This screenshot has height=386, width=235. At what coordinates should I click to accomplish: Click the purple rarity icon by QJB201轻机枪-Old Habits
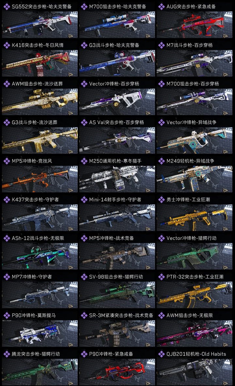click(x=161, y=354)
